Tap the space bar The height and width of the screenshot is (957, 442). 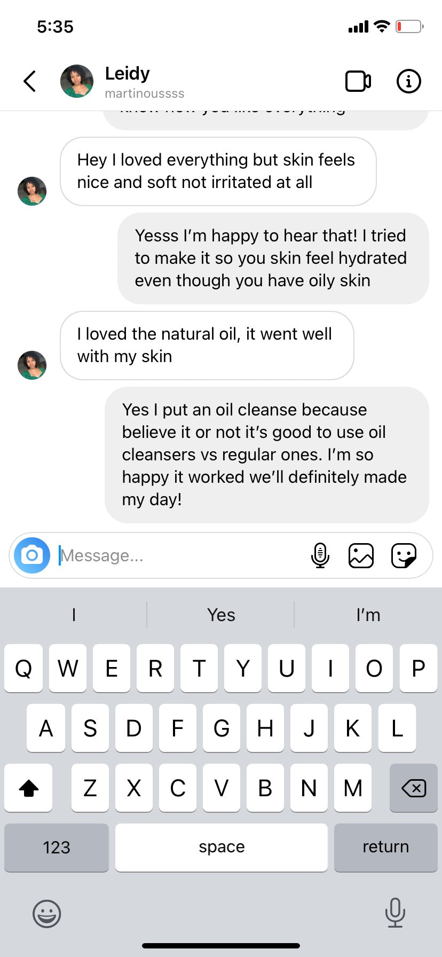click(222, 847)
